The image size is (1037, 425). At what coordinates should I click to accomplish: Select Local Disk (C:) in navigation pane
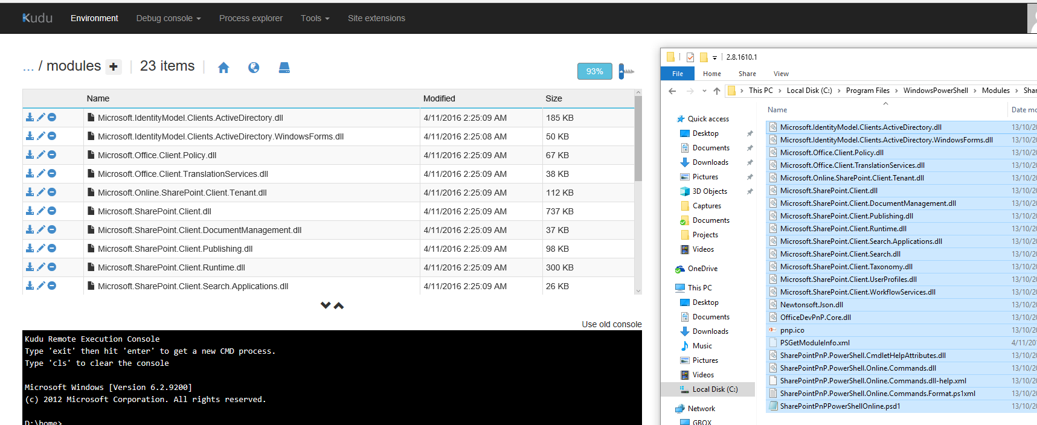tap(714, 389)
